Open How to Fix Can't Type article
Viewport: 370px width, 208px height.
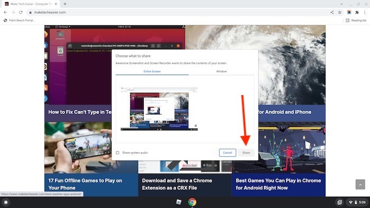point(79,112)
